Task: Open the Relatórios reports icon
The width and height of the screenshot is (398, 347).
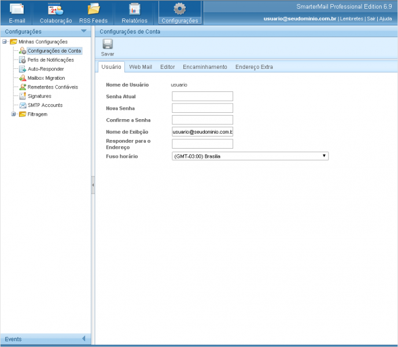Action: coord(134,9)
